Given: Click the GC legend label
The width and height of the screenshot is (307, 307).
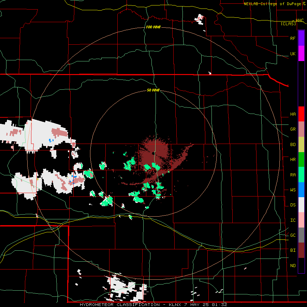Looking at the screenshot, I should click(293, 235).
